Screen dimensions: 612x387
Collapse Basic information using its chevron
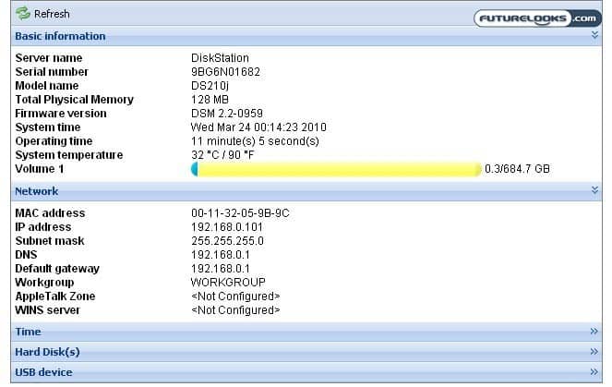(x=594, y=35)
